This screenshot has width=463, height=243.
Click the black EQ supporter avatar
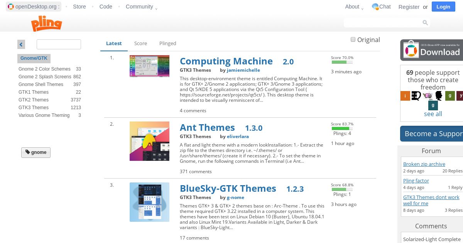pyautogui.click(x=416, y=96)
